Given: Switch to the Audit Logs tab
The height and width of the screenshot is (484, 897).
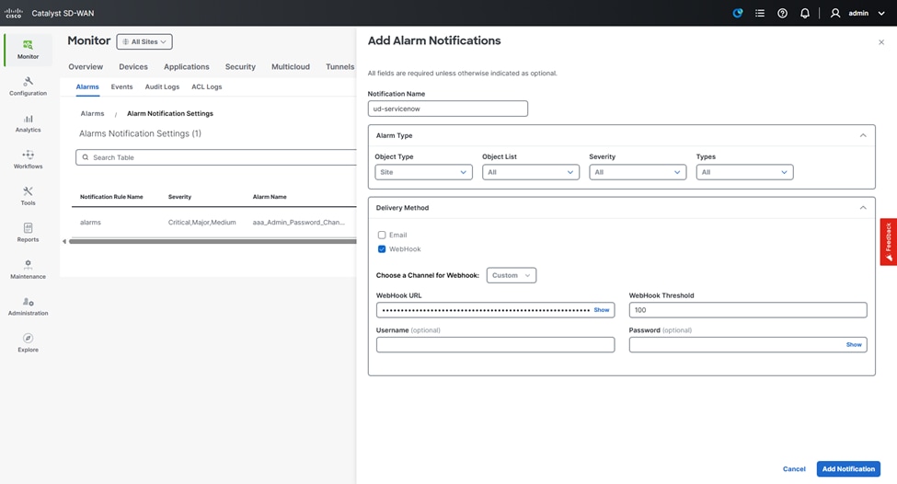Looking at the screenshot, I should [x=162, y=86].
